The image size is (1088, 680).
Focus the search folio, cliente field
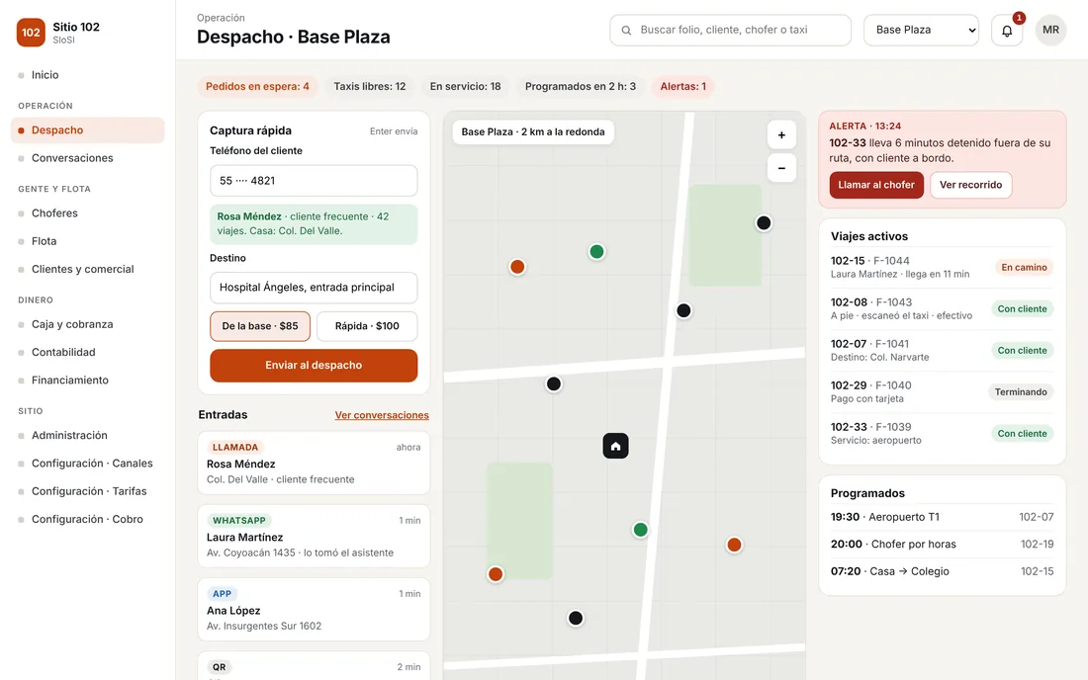[731, 31]
